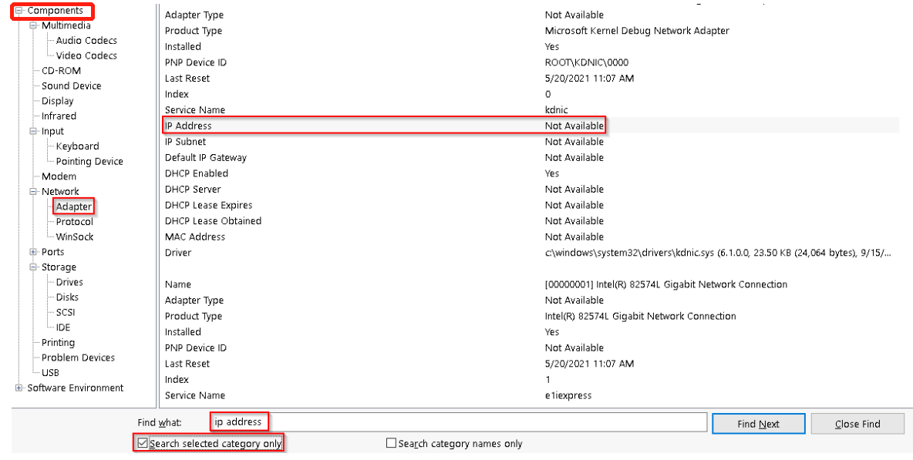Image resolution: width=913 pixels, height=460 pixels.
Task: Select the Protocol tree item
Action: (x=74, y=222)
